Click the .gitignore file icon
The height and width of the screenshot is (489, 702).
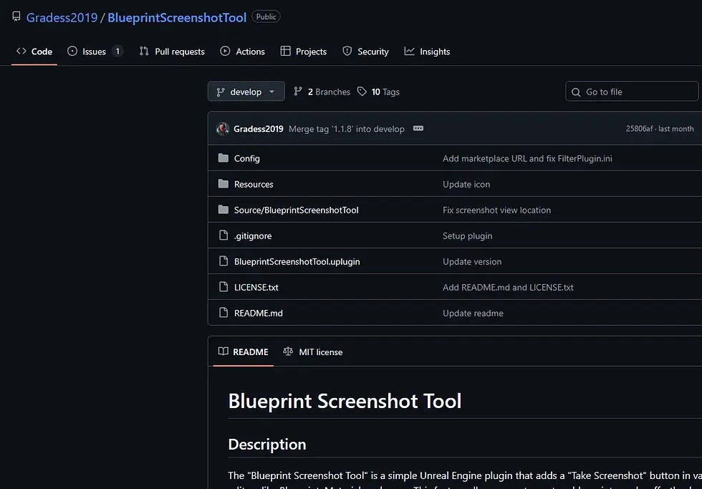[223, 236]
